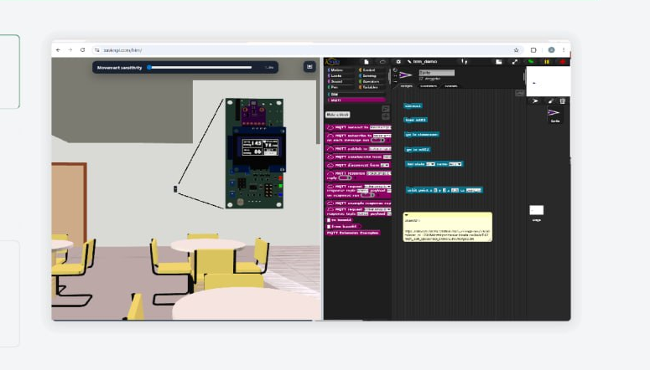
Task: Select the Sensing block category
Action: click(372, 75)
